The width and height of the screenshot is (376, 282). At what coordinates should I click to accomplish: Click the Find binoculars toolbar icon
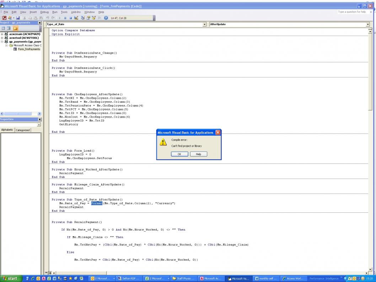pyautogui.click(x=41, y=18)
